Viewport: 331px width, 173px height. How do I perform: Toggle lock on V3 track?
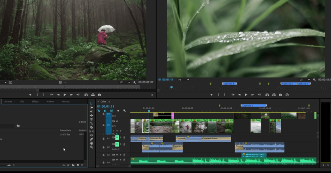(103, 125)
